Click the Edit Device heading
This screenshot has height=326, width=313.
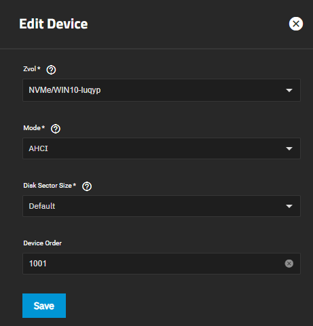tap(54, 24)
